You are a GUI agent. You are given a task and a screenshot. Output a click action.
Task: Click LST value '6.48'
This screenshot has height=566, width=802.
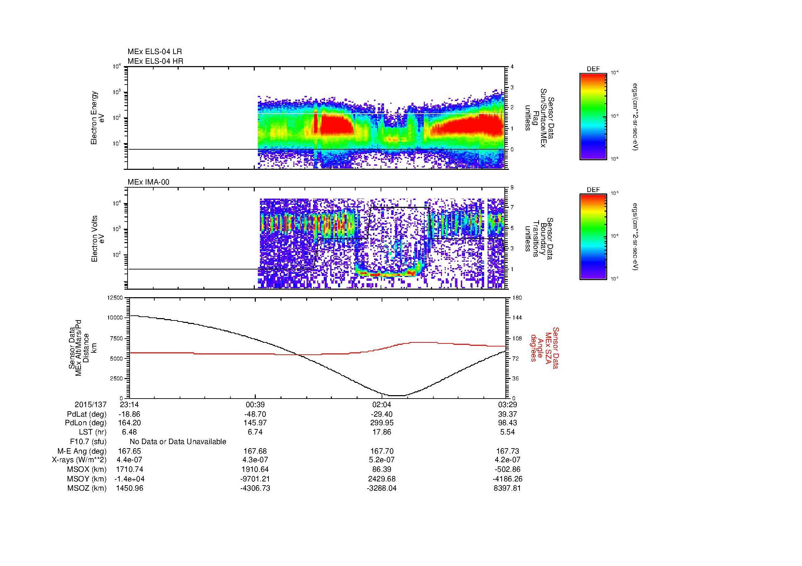130,432
